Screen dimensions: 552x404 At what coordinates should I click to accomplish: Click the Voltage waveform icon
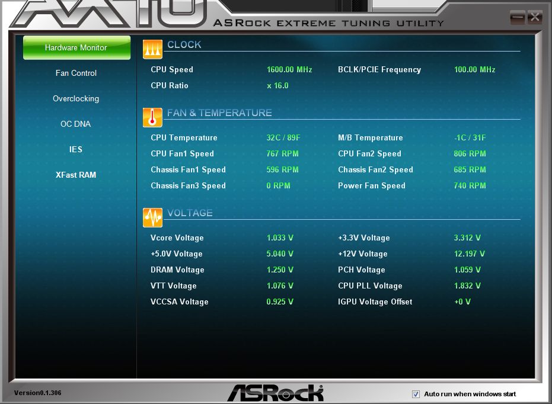coord(152,217)
